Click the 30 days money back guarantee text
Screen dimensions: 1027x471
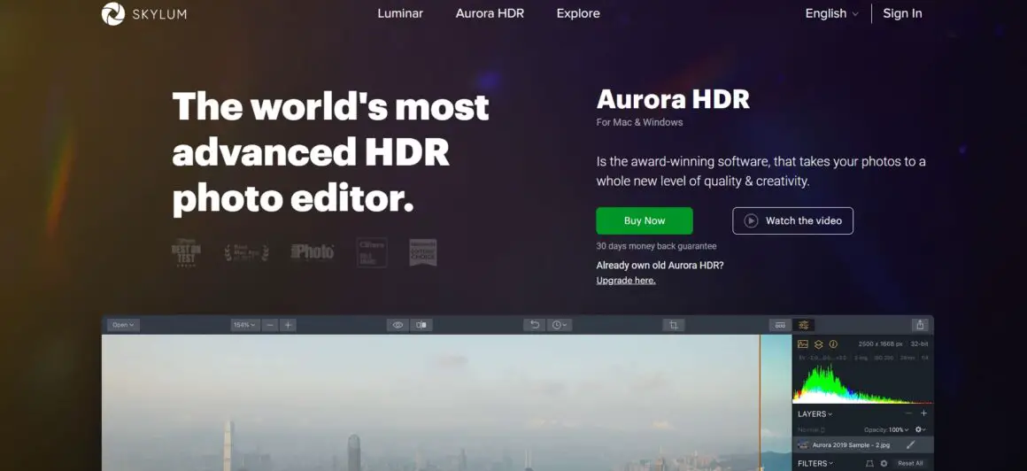656,246
